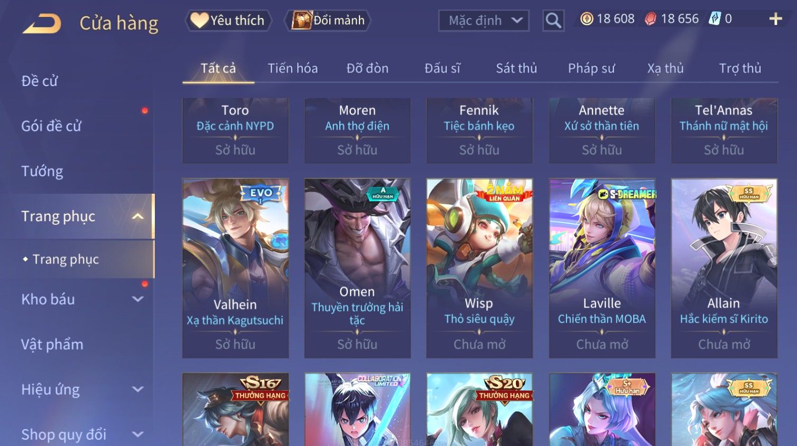Switch to the Tiến hóa tab
The height and width of the screenshot is (446, 797).
pos(293,68)
